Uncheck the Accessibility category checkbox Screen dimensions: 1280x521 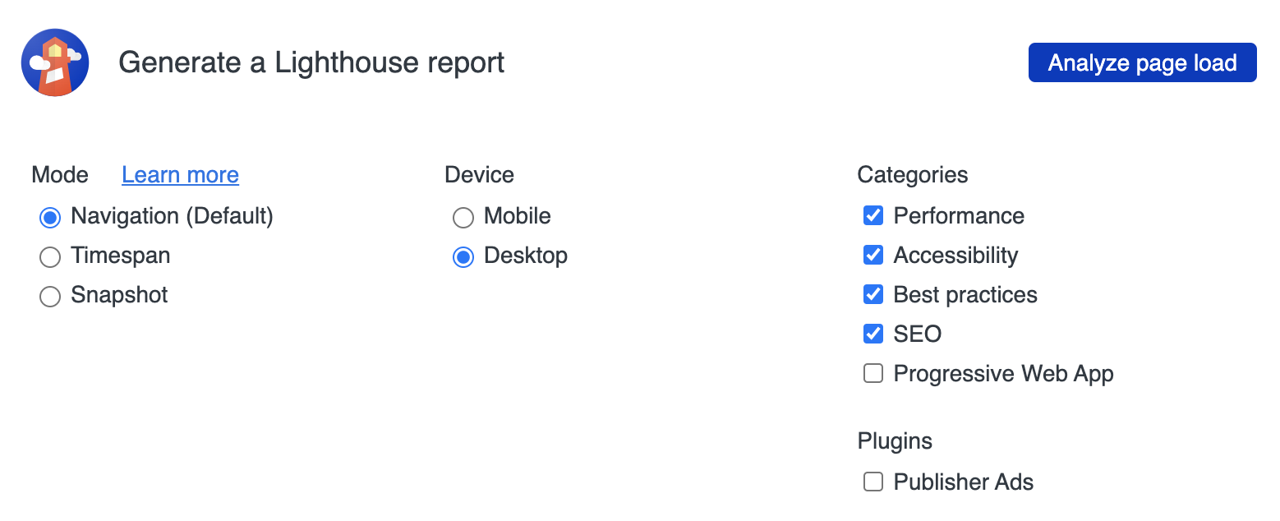point(873,256)
